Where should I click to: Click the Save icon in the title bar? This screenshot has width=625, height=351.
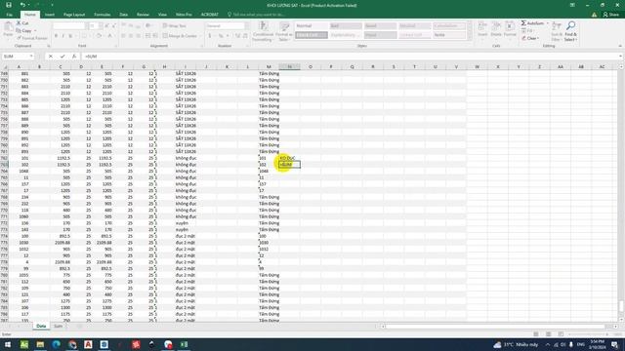(x=9, y=5)
